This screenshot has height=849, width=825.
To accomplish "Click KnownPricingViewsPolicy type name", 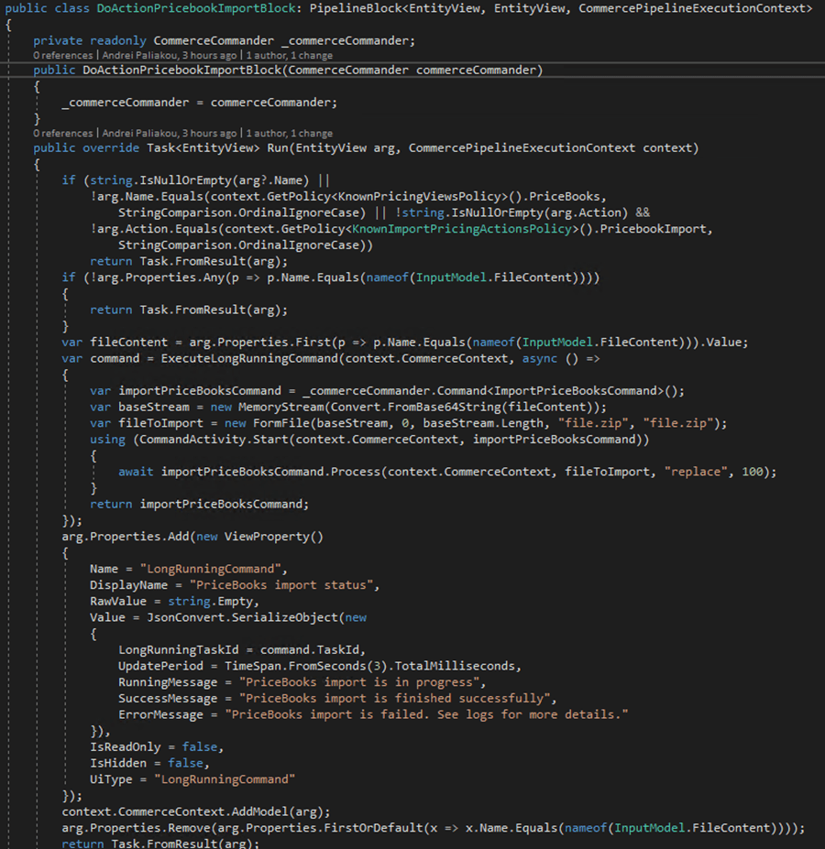I will (x=419, y=197).
